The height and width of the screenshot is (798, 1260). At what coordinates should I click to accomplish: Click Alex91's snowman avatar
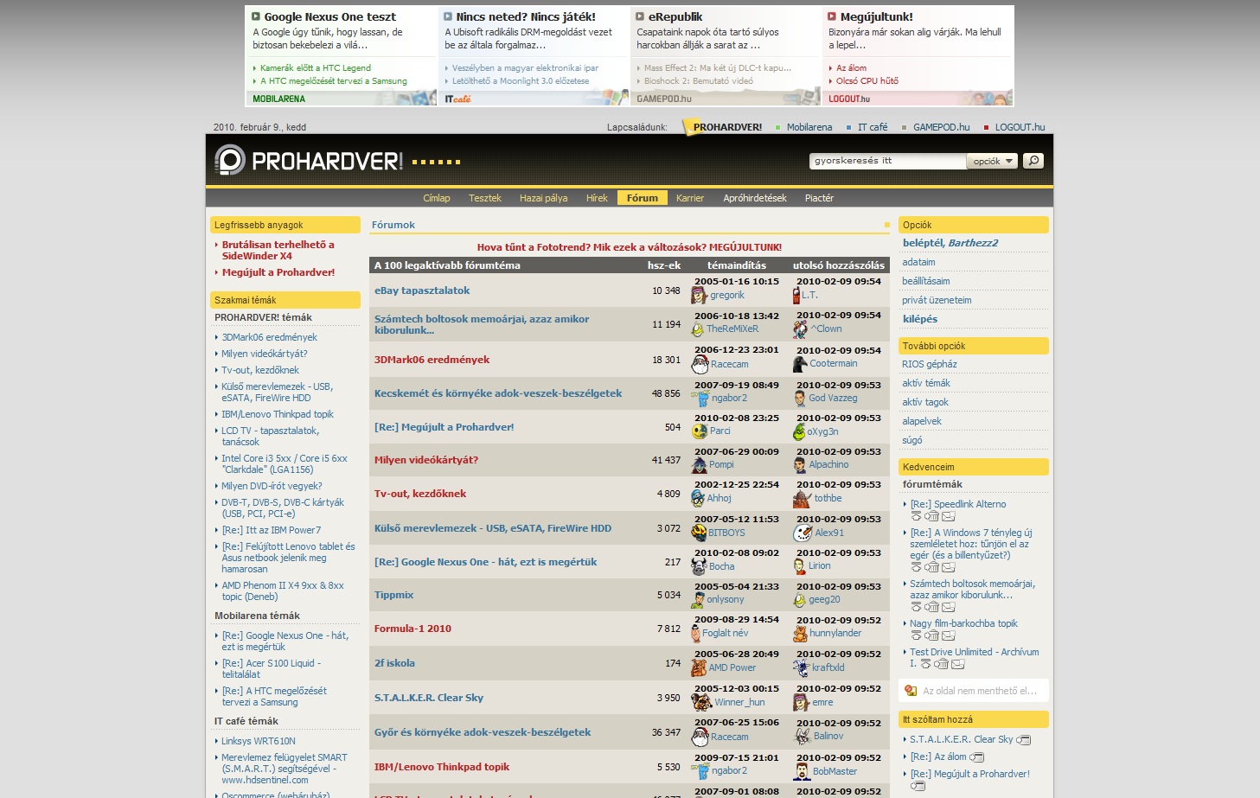(x=803, y=533)
